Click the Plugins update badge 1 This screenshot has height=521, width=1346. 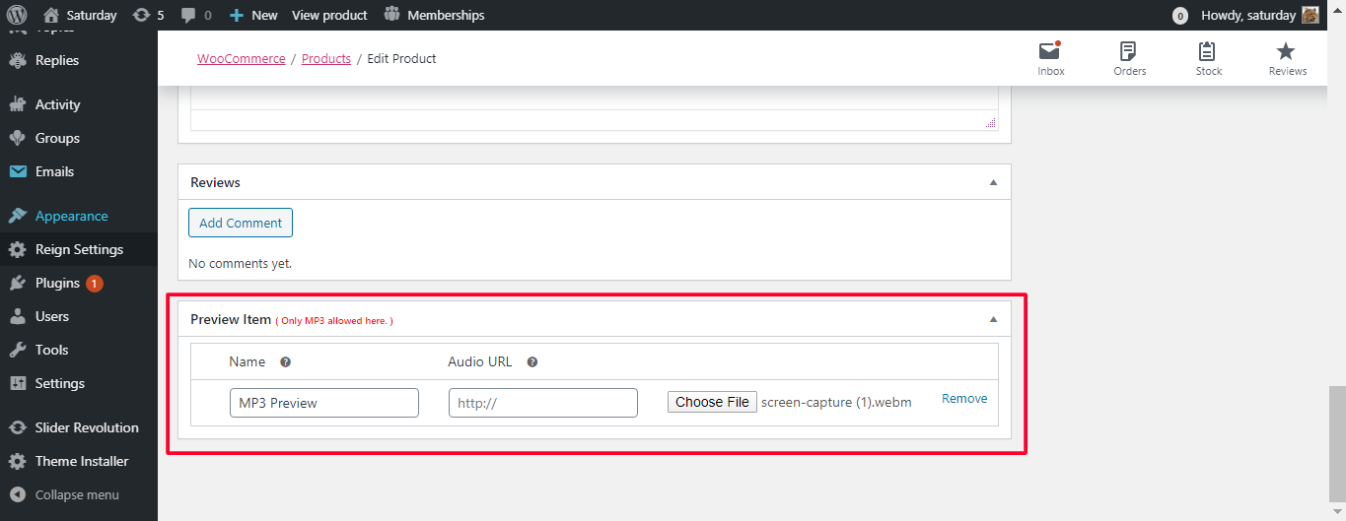(x=95, y=284)
